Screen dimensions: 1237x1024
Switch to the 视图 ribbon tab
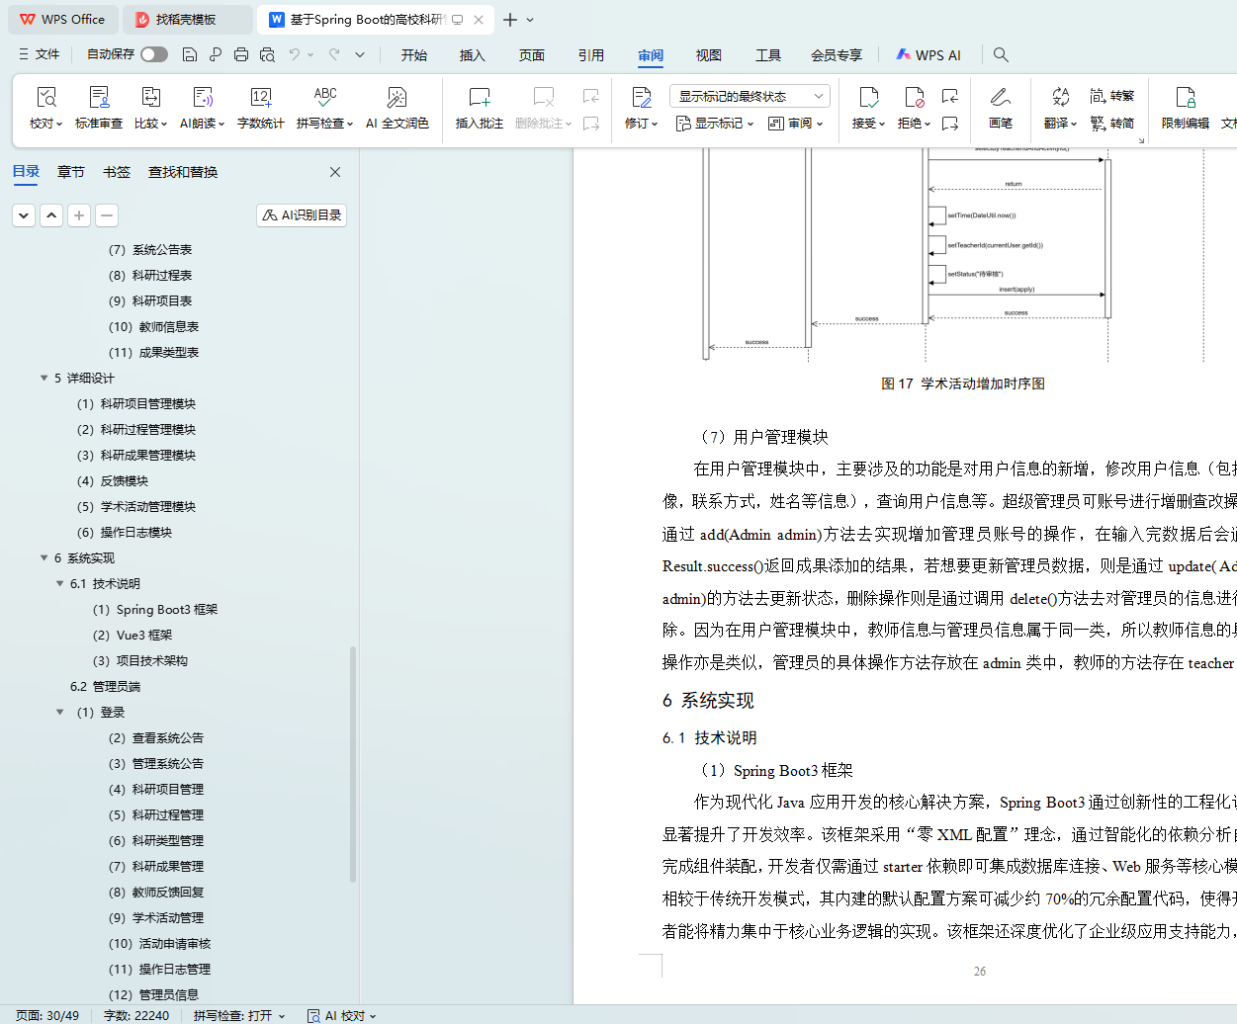click(x=708, y=55)
